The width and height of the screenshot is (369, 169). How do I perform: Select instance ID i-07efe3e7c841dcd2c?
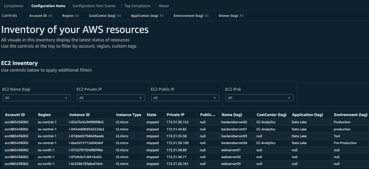(85, 157)
